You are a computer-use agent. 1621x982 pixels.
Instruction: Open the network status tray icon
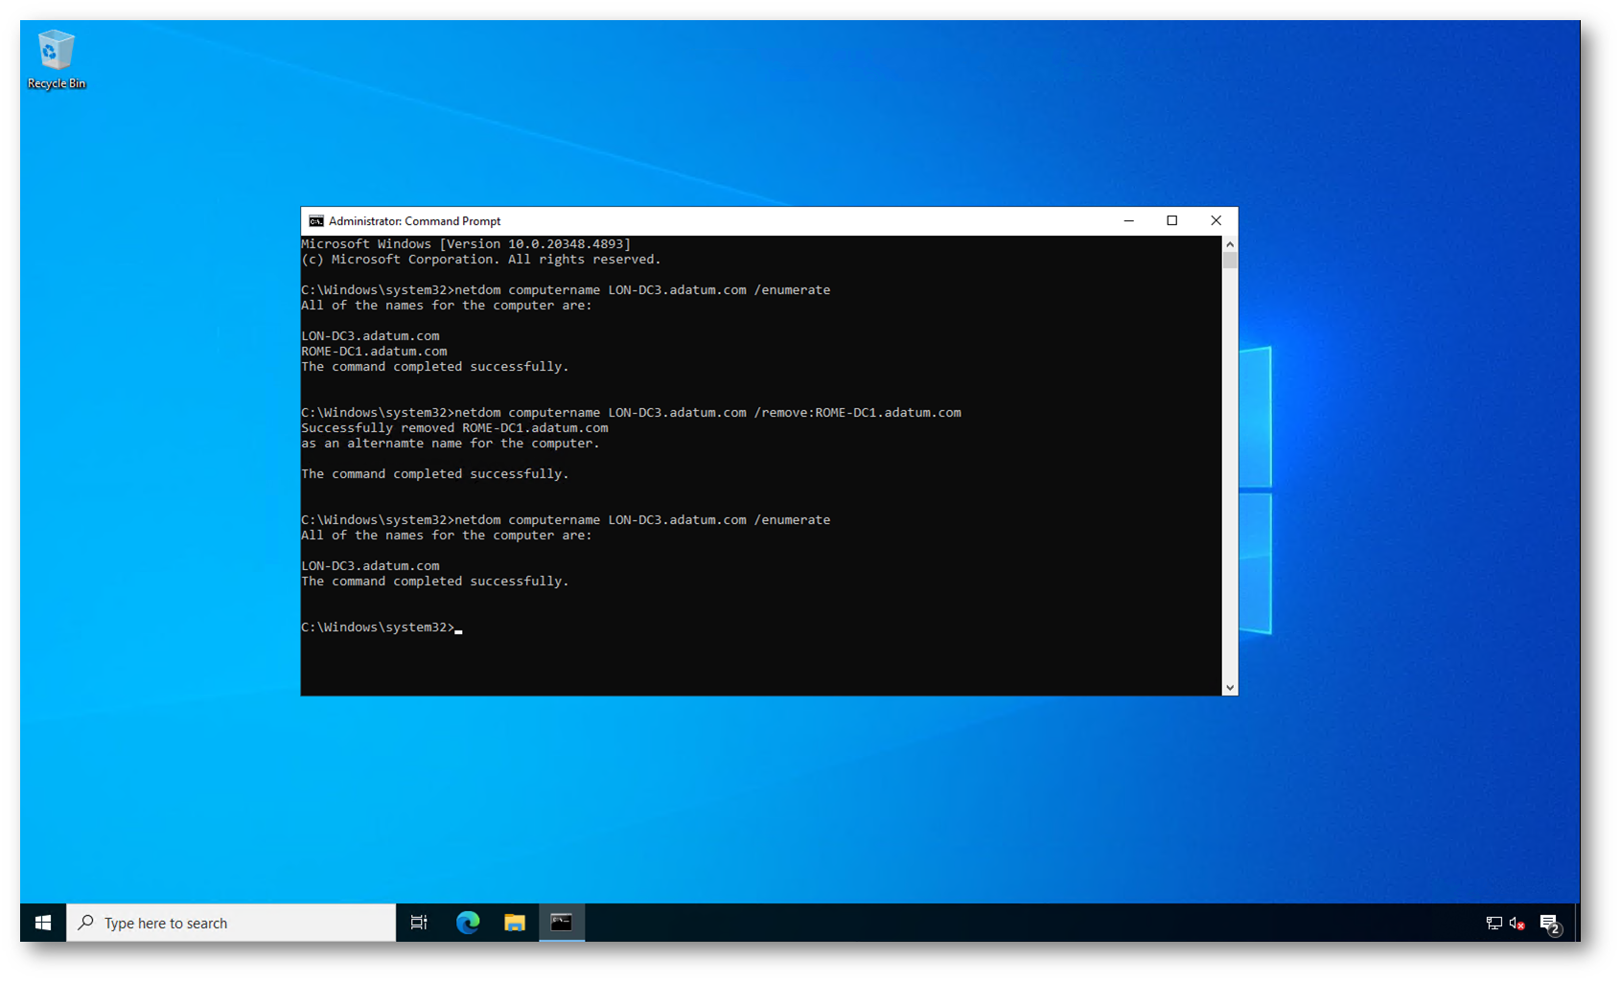pyautogui.click(x=1494, y=923)
